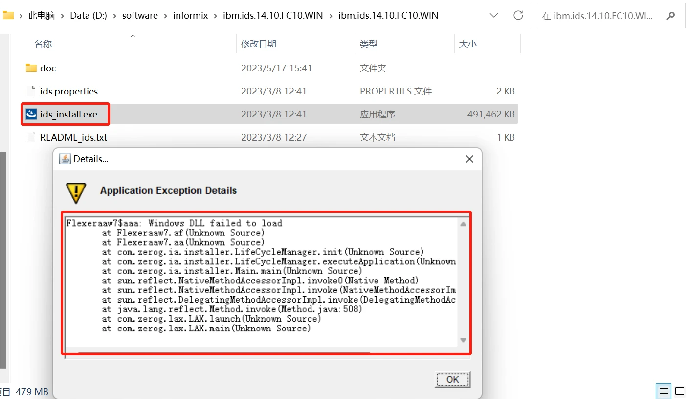This screenshot has width=688, height=399.
Task: Click the ids_install.exe application icon
Action: (32, 115)
